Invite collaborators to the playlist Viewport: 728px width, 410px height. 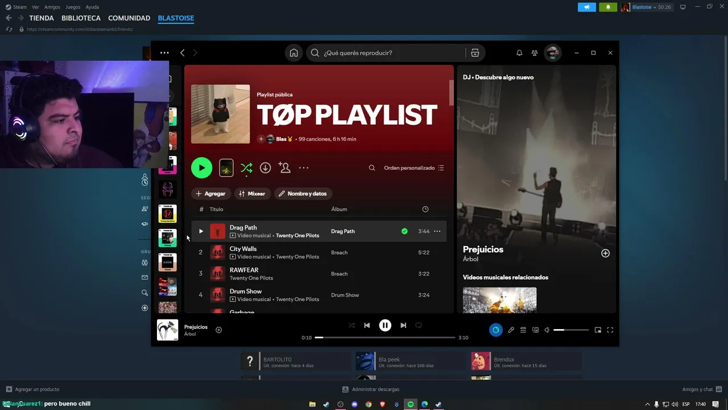tap(284, 168)
